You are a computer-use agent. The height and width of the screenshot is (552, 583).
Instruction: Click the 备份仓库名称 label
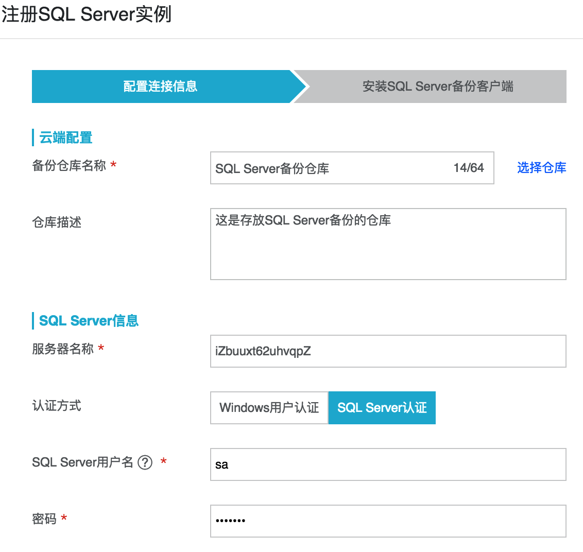(69, 165)
